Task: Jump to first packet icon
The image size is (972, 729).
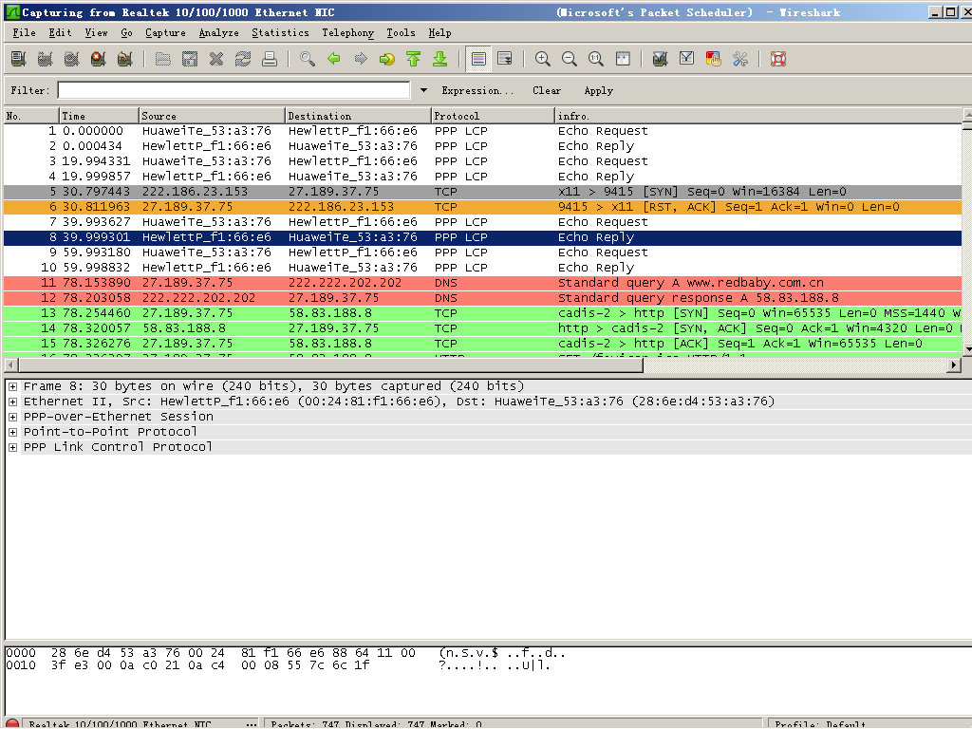Action: coord(414,59)
